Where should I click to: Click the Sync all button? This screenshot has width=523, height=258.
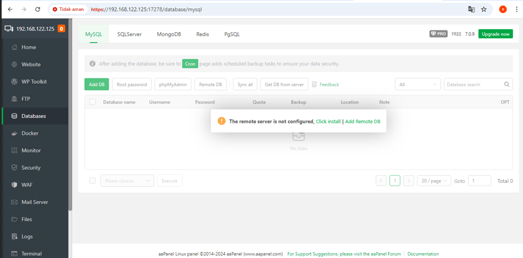[x=245, y=84]
